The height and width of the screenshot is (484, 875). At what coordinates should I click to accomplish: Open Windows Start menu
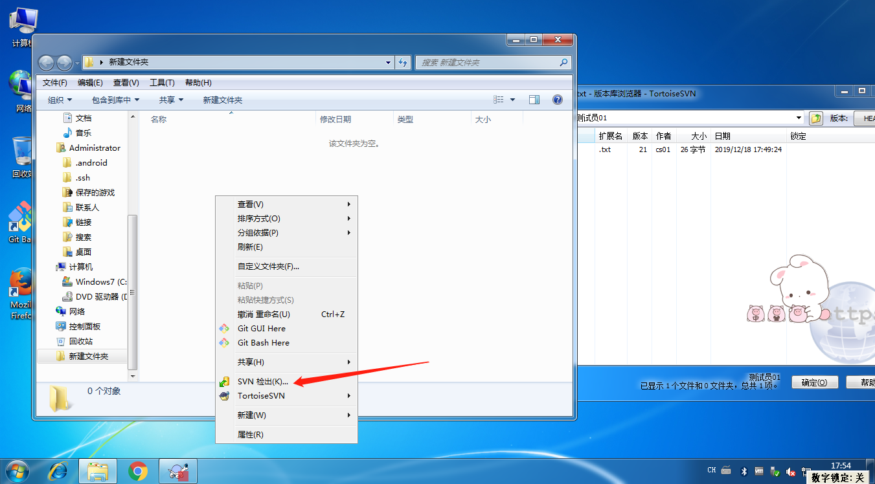[17, 470]
